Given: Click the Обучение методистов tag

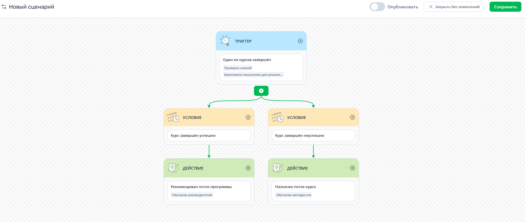Looking at the screenshot, I should tap(294, 195).
